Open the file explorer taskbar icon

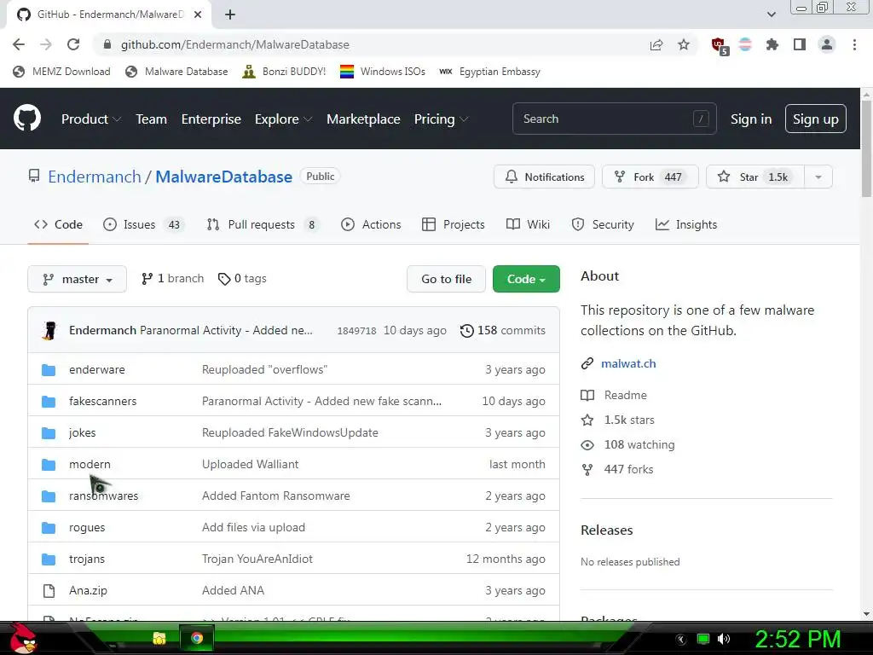(x=159, y=638)
